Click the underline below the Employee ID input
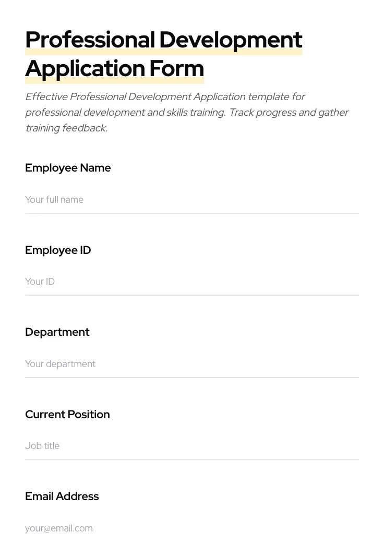The height and width of the screenshot is (534, 384). pyautogui.click(x=192, y=295)
